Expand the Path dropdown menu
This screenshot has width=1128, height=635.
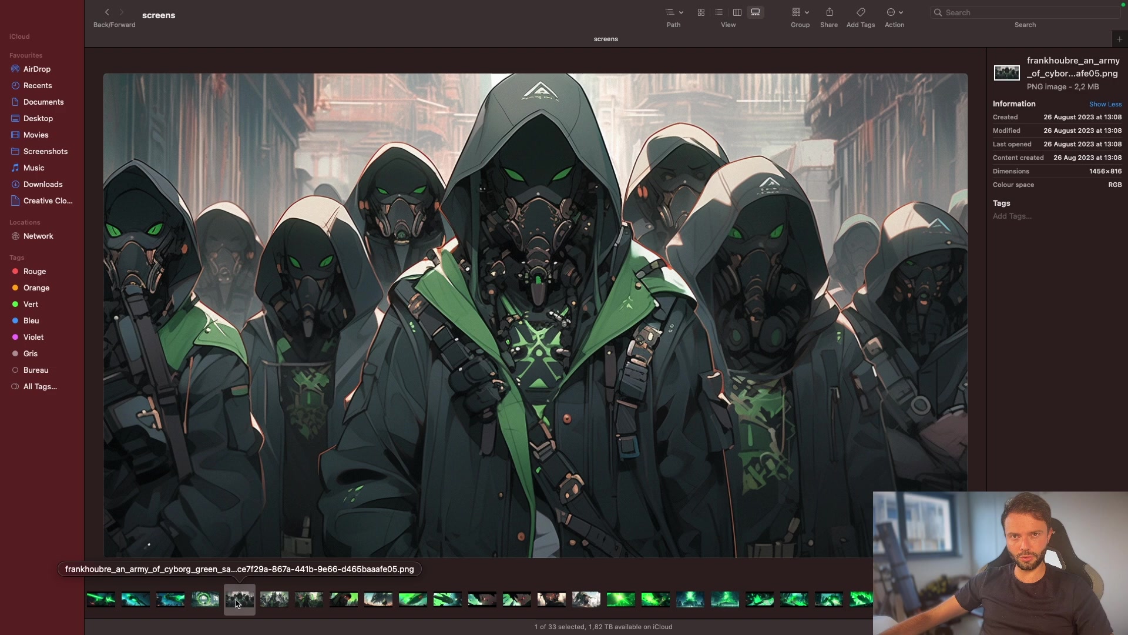click(673, 12)
